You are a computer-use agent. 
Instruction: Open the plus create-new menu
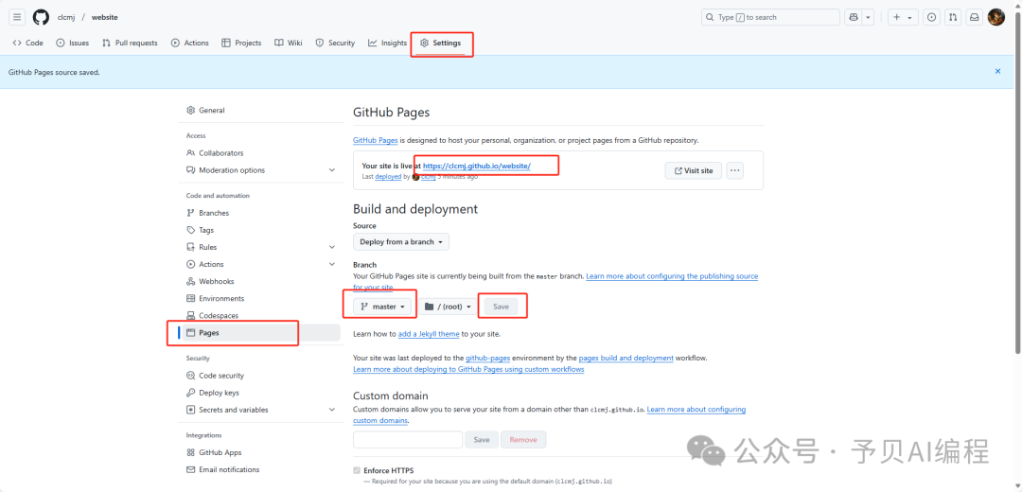(903, 18)
